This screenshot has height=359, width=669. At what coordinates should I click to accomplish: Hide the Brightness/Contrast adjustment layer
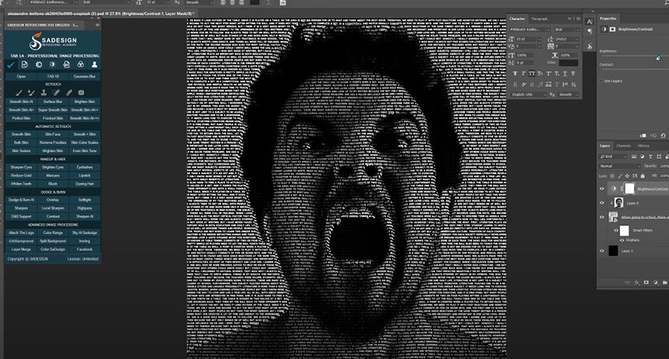(x=602, y=189)
